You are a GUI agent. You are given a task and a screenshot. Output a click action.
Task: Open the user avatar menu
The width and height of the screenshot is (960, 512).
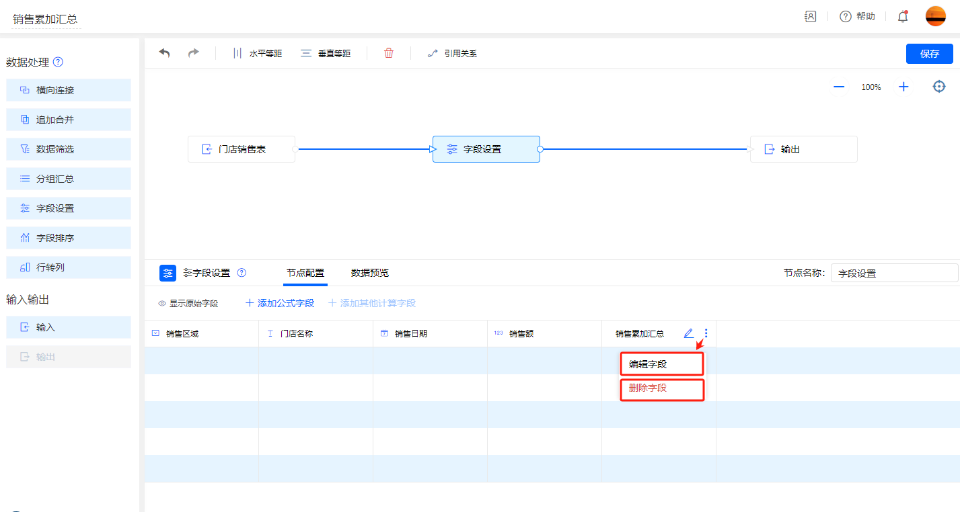tap(935, 17)
